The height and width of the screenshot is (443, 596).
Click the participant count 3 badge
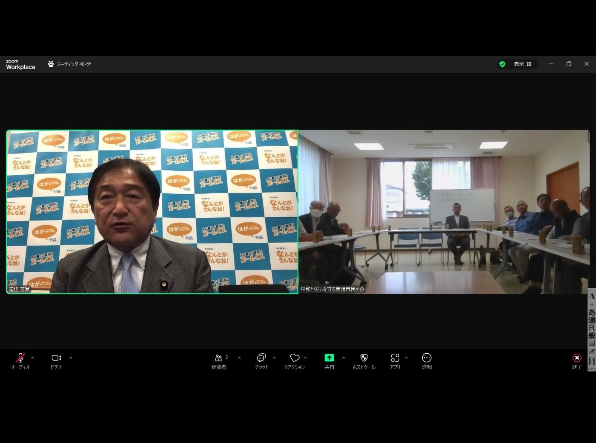tap(226, 357)
